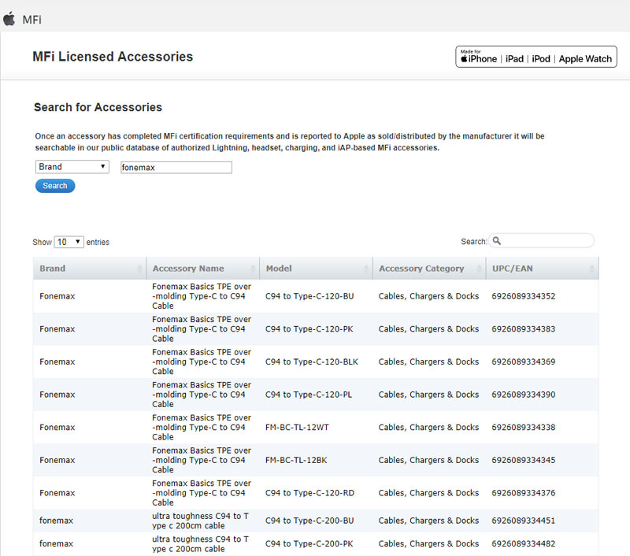Click UPC 6926089334451
The width and height of the screenshot is (630, 556).
(524, 521)
